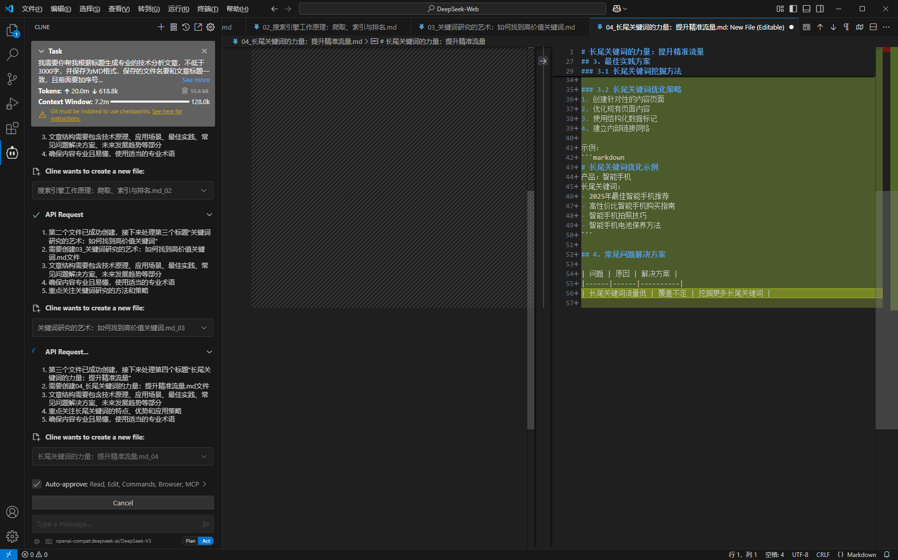Open the Extensions view icon

point(12,128)
